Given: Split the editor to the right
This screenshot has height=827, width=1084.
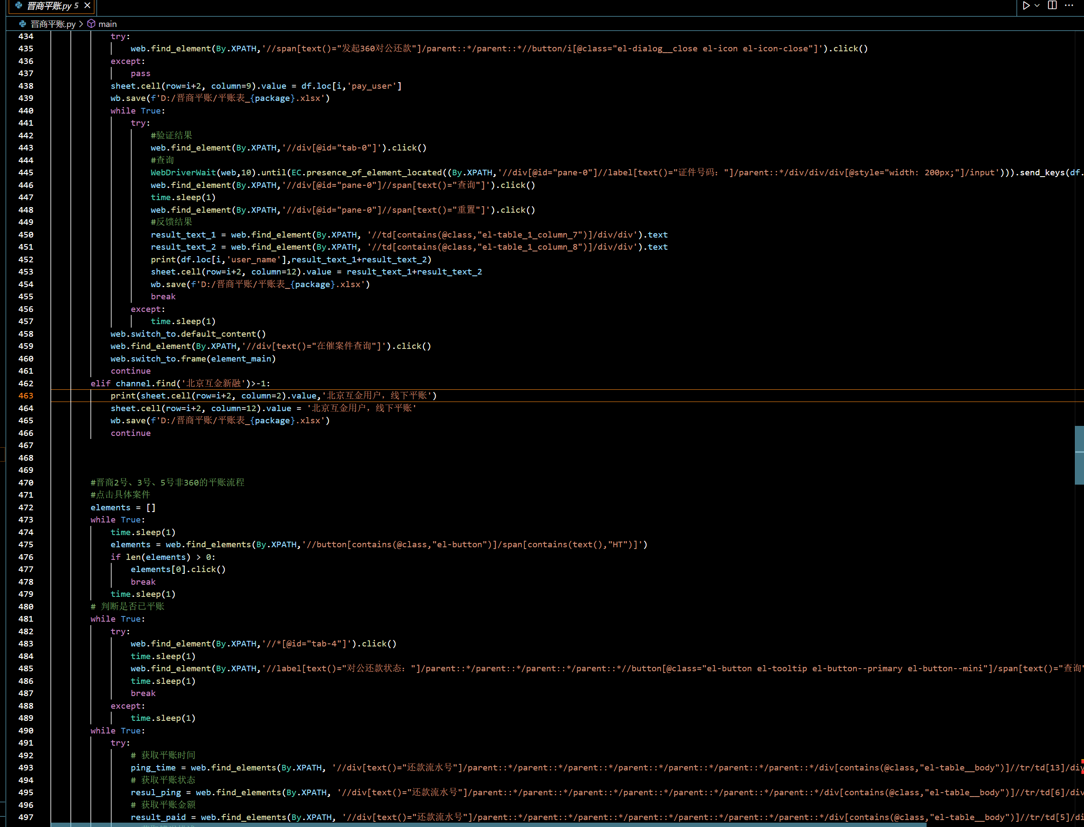Looking at the screenshot, I should coord(1053,5).
